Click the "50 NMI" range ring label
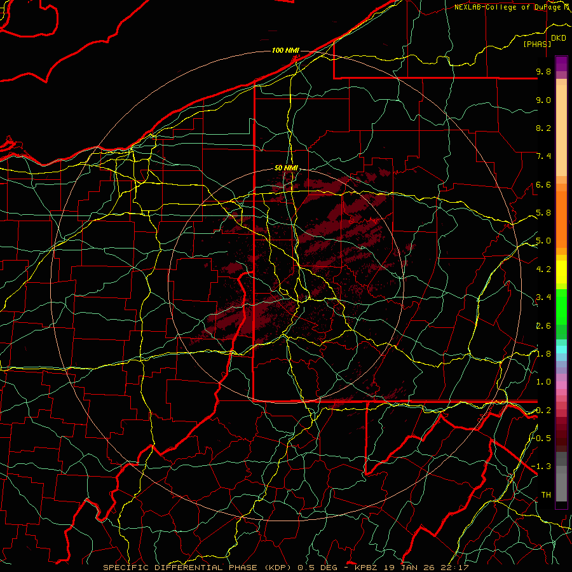Screen dimensions: 572x572 pyautogui.click(x=286, y=168)
